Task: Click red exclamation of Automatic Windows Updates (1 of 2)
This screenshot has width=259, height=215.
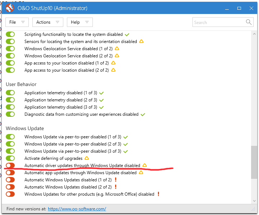Action: [x=115, y=180]
